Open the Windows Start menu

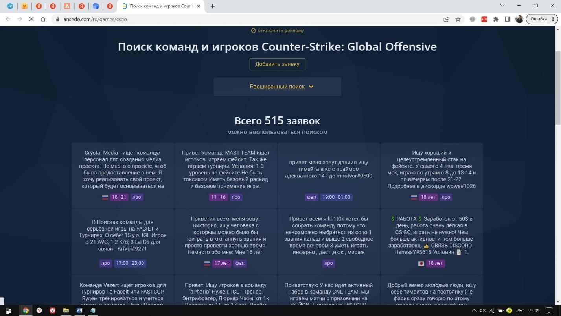coord(9,310)
